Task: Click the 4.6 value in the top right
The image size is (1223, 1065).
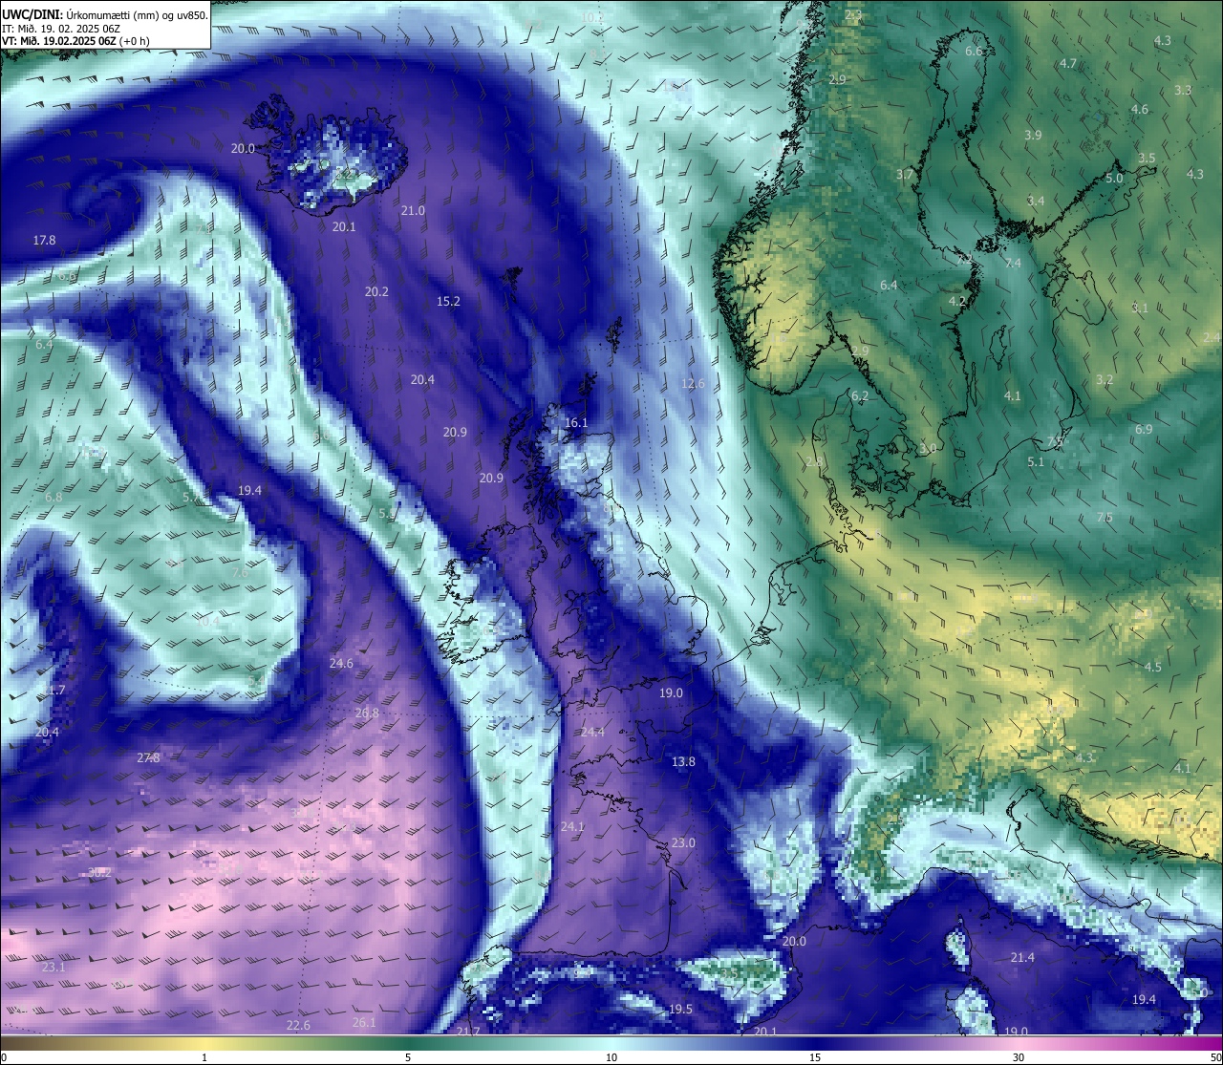Action: click(1140, 109)
